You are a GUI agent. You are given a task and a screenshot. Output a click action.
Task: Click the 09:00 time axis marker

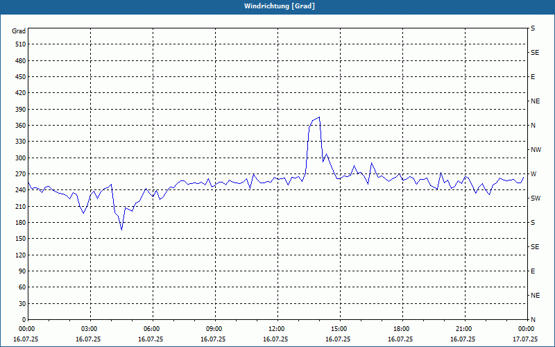coord(214,329)
